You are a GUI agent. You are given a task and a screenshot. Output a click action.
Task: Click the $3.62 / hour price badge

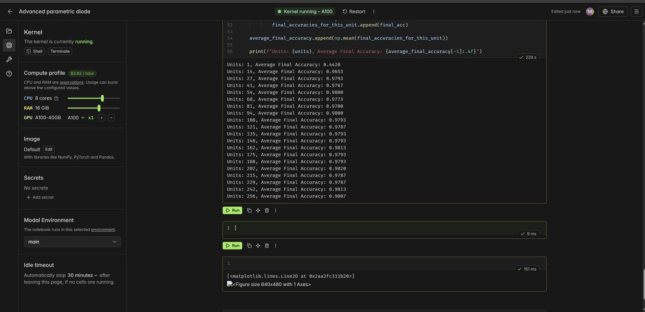point(83,73)
